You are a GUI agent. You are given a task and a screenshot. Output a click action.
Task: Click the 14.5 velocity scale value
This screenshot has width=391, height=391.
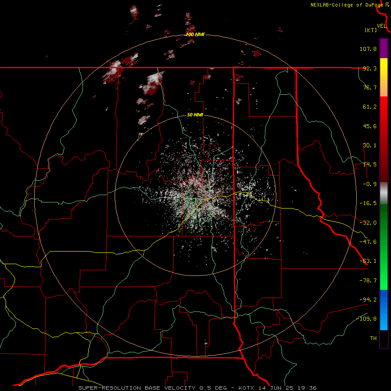point(370,165)
